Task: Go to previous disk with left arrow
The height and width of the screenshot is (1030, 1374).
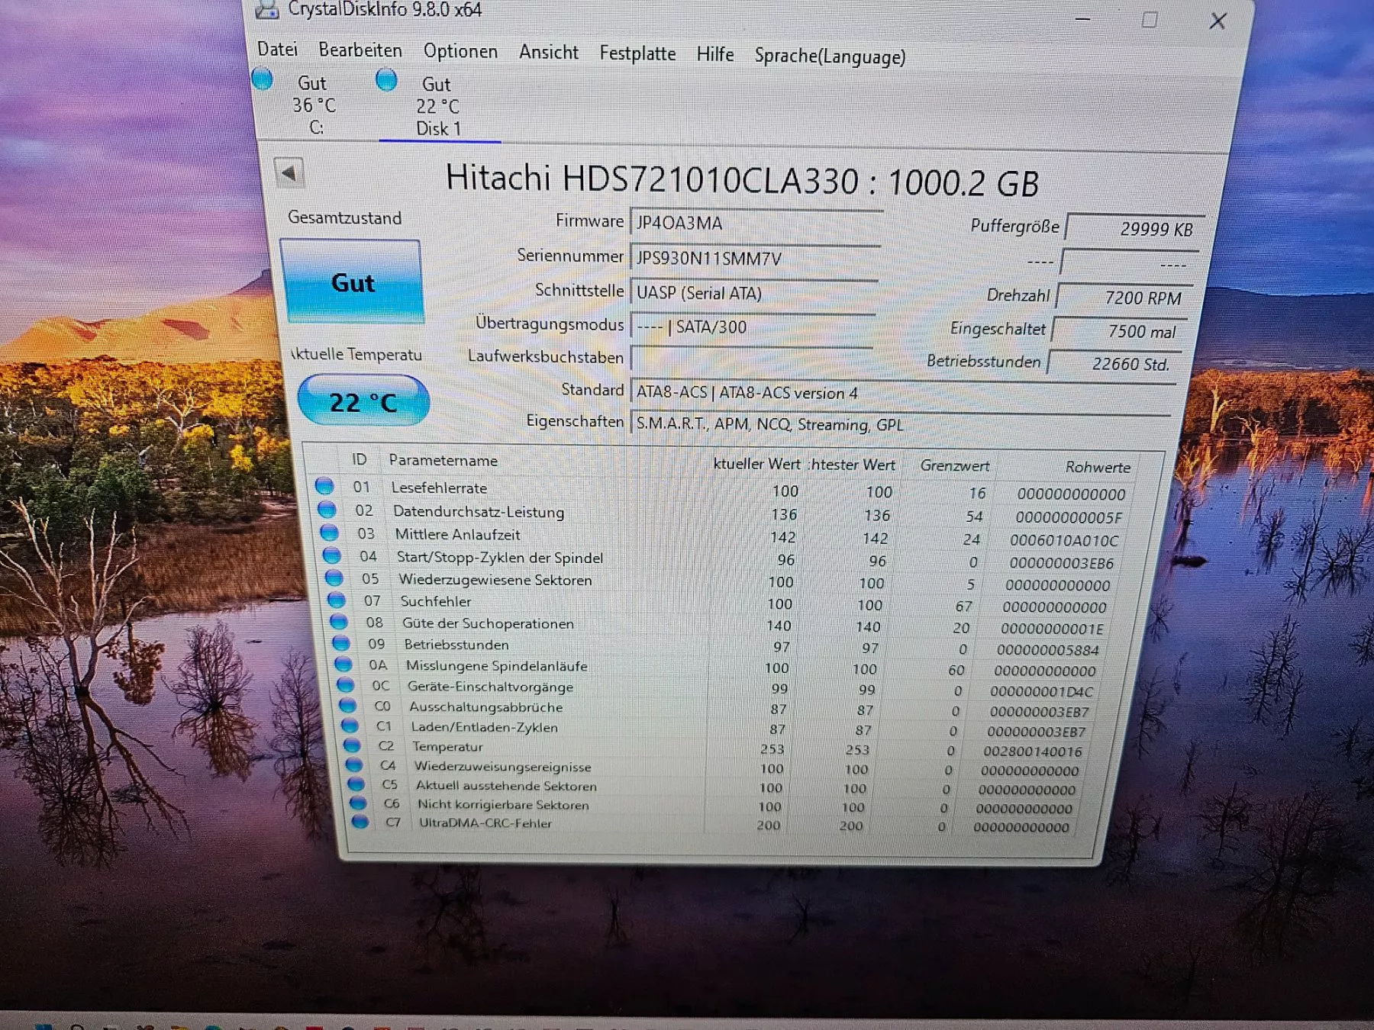Action: [289, 173]
